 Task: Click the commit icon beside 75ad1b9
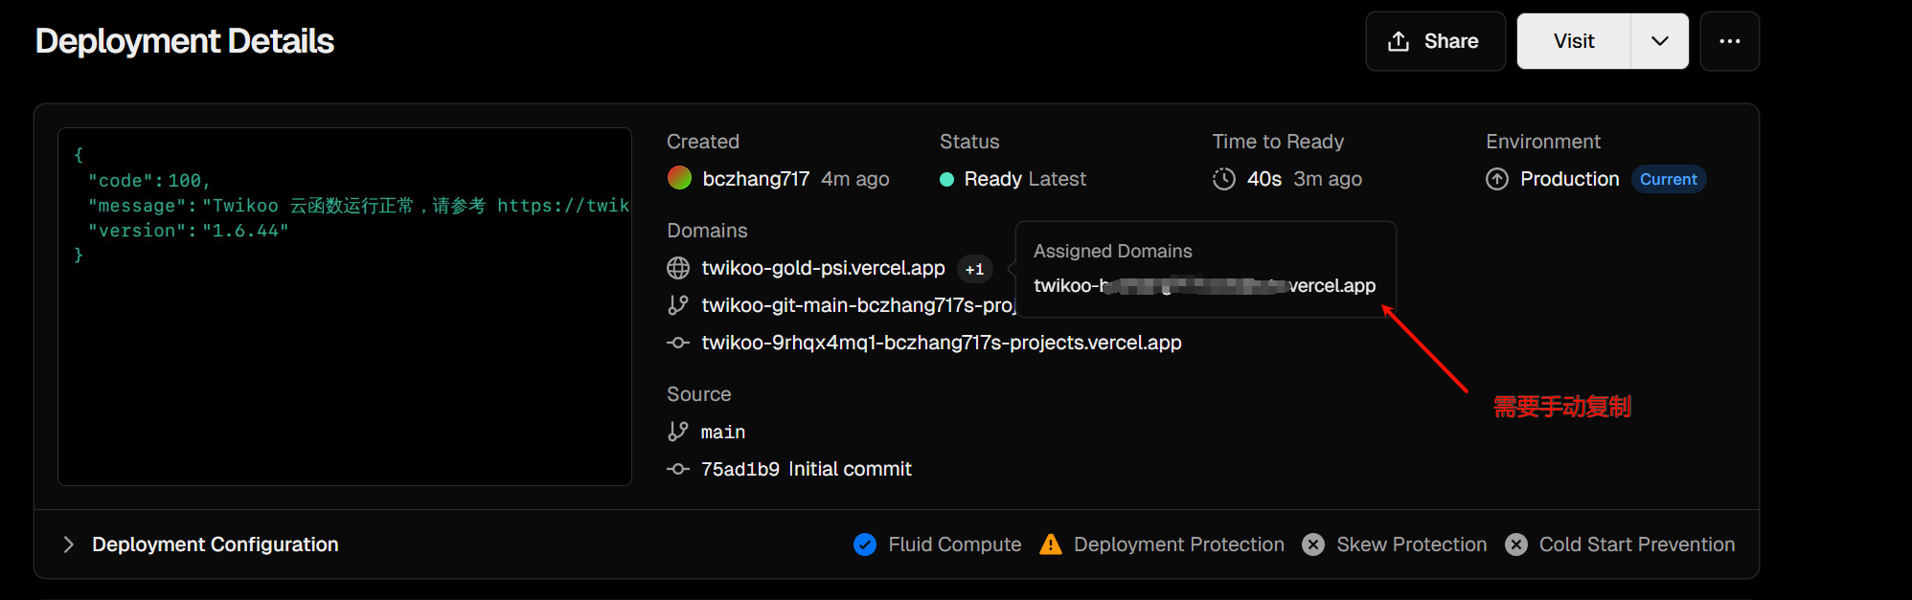point(678,469)
